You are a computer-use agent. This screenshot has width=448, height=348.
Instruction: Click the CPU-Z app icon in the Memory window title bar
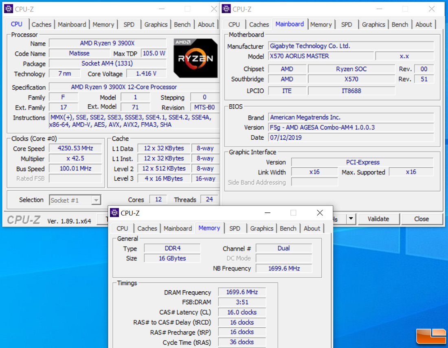click(114, 213)
